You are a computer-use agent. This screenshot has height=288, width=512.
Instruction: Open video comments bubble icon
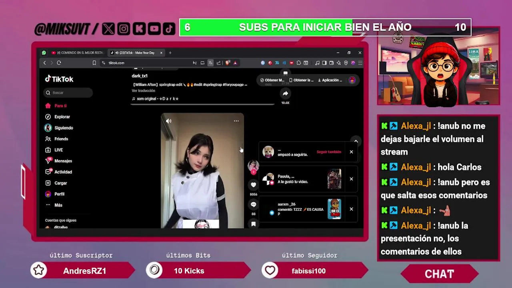click(253, 204)
